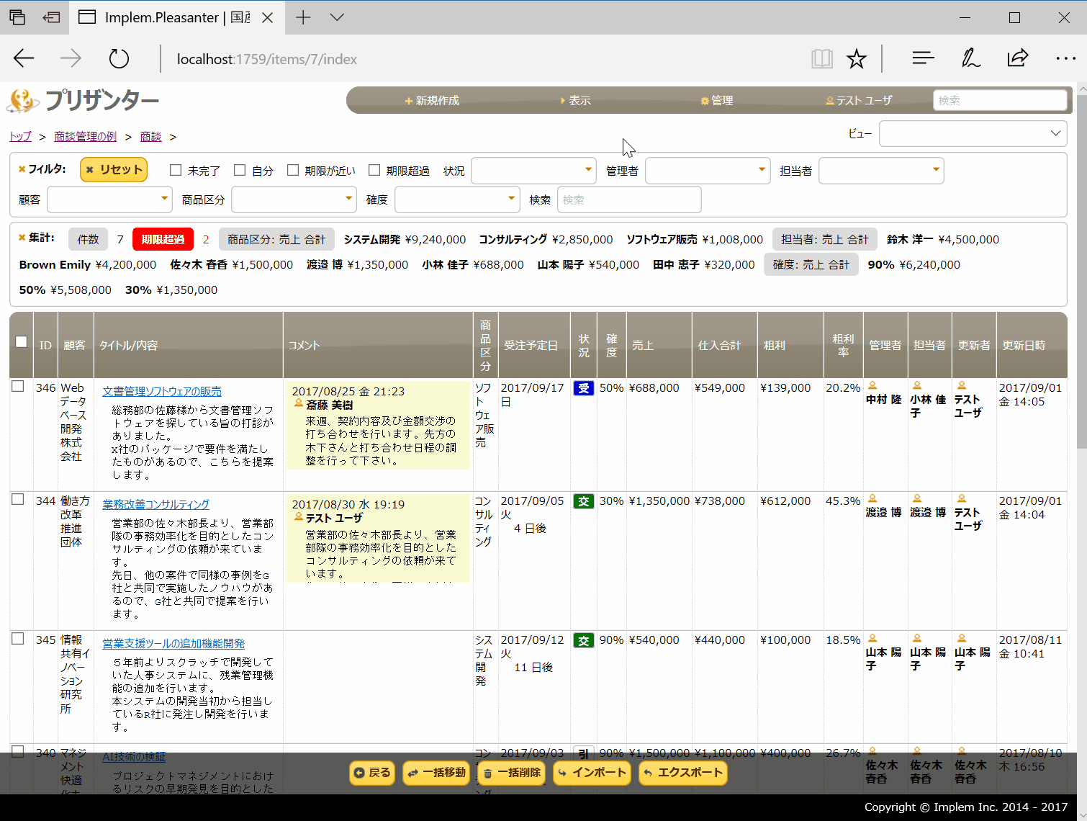
Task: Select the checkbox for row ID 346
Action: pos(18,387)
